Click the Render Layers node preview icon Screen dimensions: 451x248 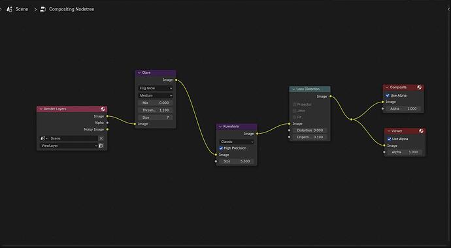pyautogui.click(x=103, y=109)
